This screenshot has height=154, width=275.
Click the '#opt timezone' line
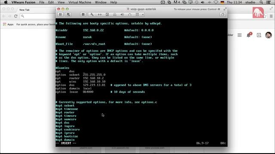click(67, 109)
